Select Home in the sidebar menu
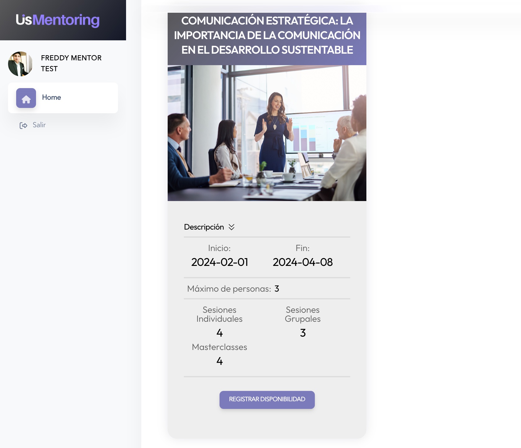Screen dimensions: 521x448 pos(52,97)
